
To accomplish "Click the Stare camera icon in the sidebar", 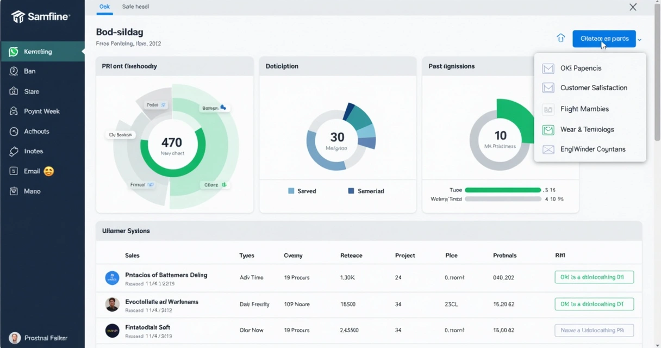I will [13, 91].
